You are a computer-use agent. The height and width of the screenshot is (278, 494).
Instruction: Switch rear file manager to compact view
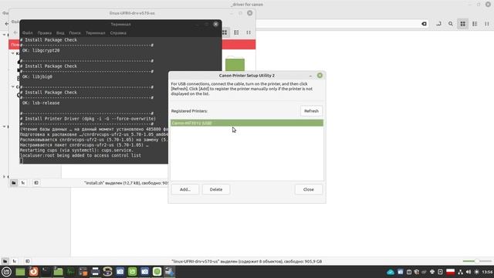(x=487, y=24)
